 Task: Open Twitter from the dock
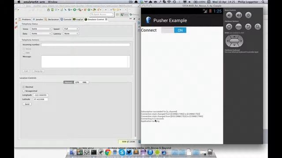click(129, 152)
